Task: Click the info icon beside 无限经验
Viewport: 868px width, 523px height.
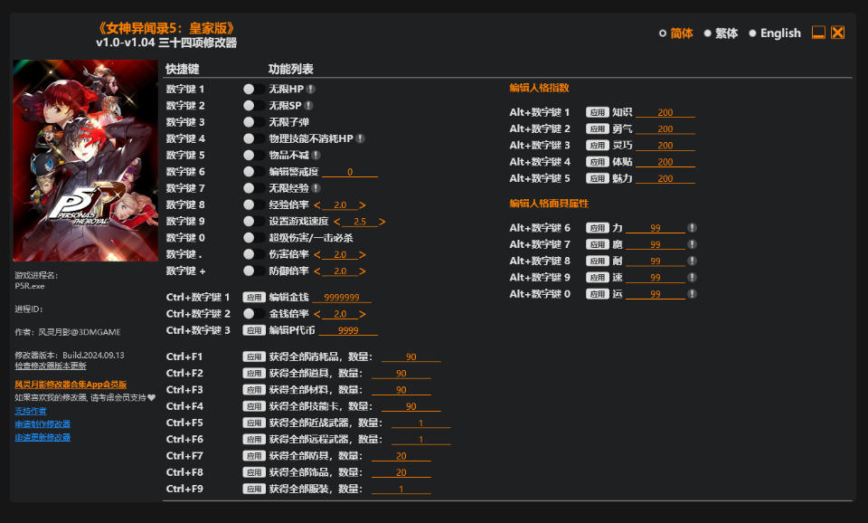Action: tap(316, 188)
